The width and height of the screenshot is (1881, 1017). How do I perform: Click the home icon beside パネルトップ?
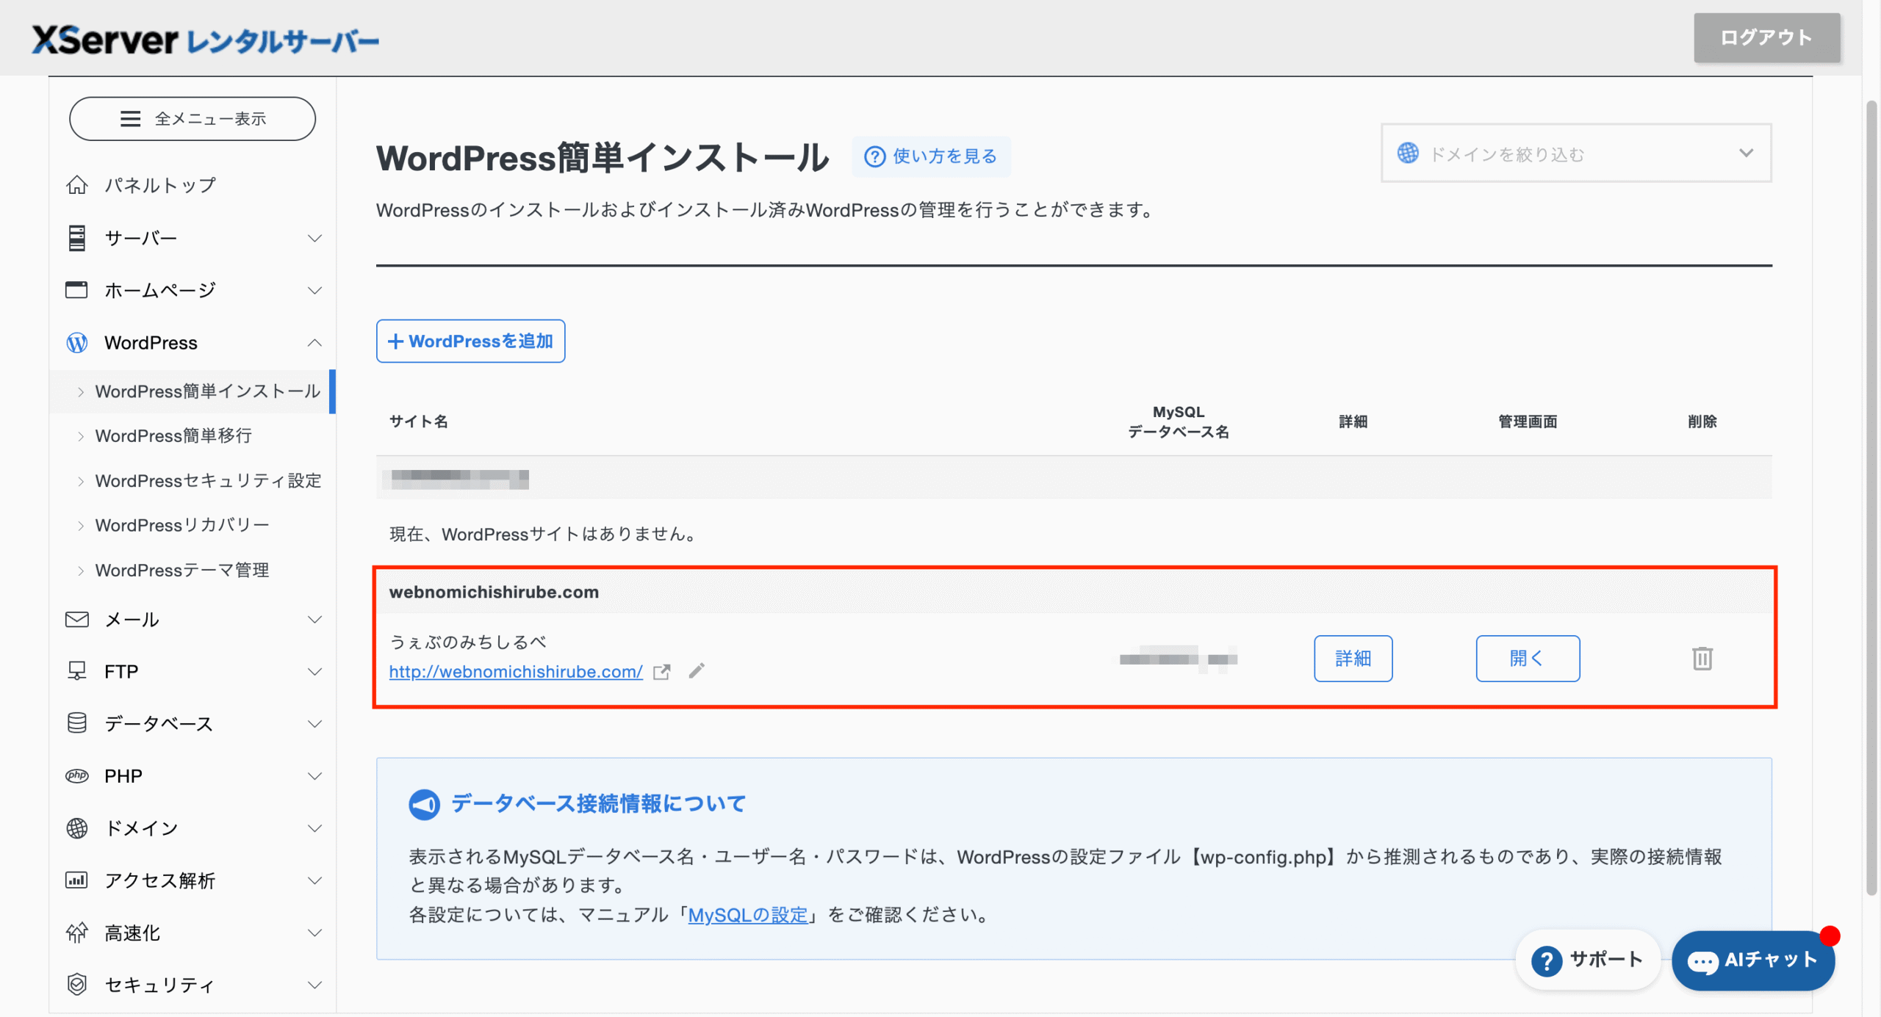pyautogui.click(x=77, y=185)
